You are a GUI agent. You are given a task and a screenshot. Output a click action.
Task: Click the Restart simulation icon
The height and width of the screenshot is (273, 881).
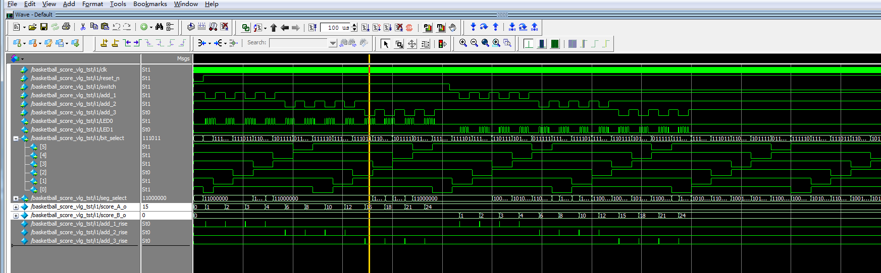(x=313, y=28)
